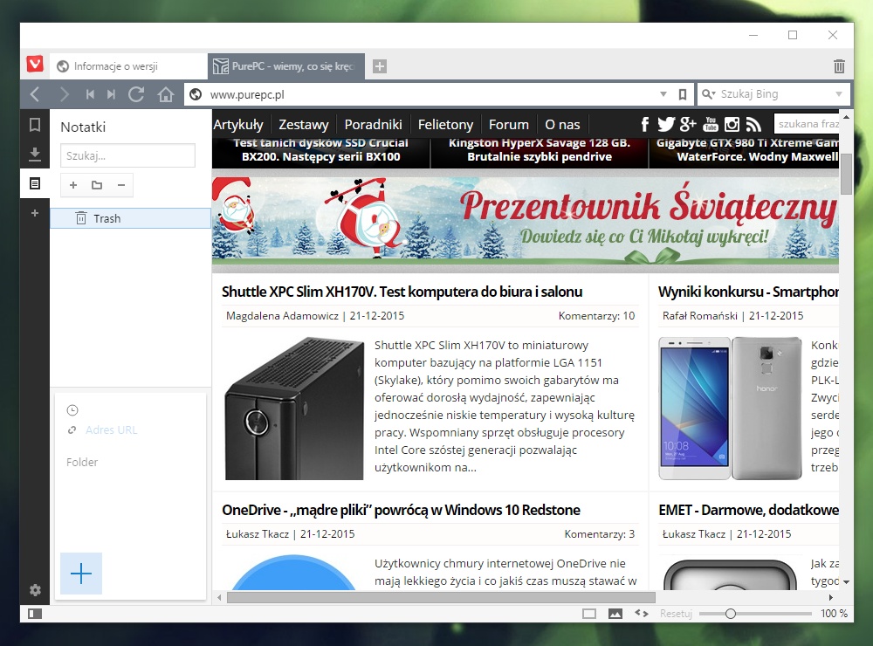Open the Poradniki menu item

tap(373, 125)
